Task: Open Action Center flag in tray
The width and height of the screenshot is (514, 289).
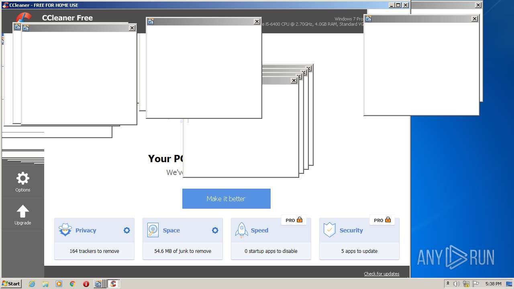Action: tap(476, 284)
